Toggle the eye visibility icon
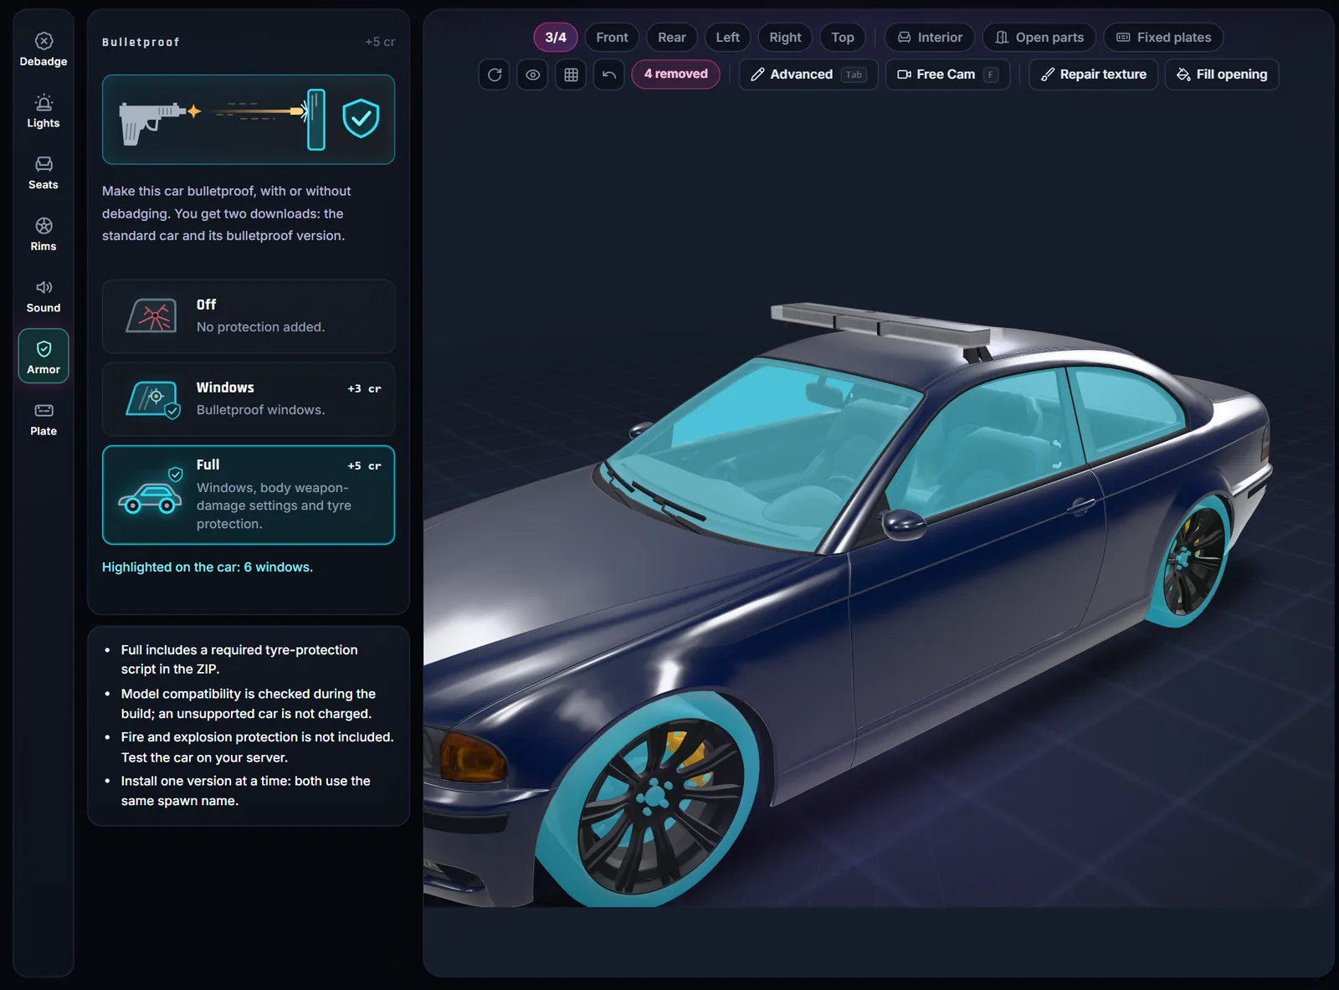 [x=533, y=74]
